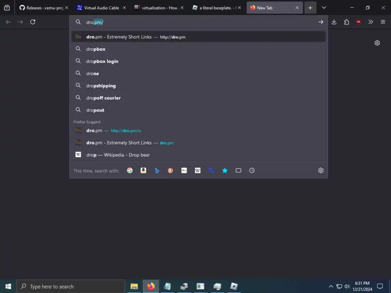This screenshot has height=293, width=391.
Task: Open the Roblox Studio taskbar icon
Action: 234,286
